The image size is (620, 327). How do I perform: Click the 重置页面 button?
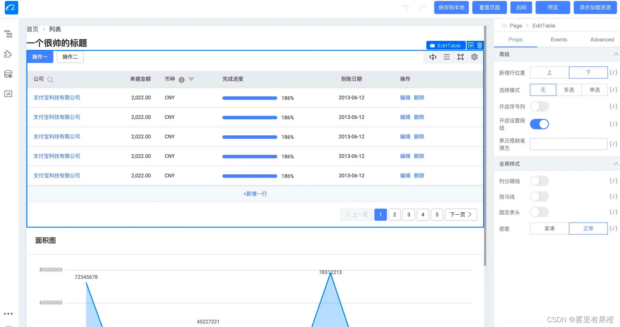489,7
